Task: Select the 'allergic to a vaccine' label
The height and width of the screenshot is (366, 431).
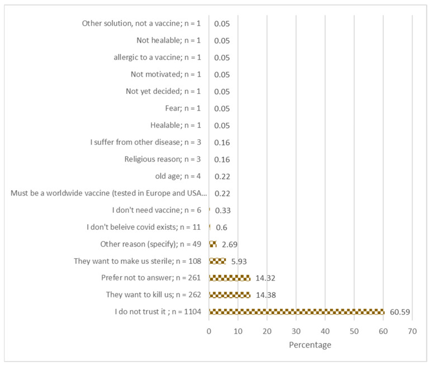Action: (157, 58)
